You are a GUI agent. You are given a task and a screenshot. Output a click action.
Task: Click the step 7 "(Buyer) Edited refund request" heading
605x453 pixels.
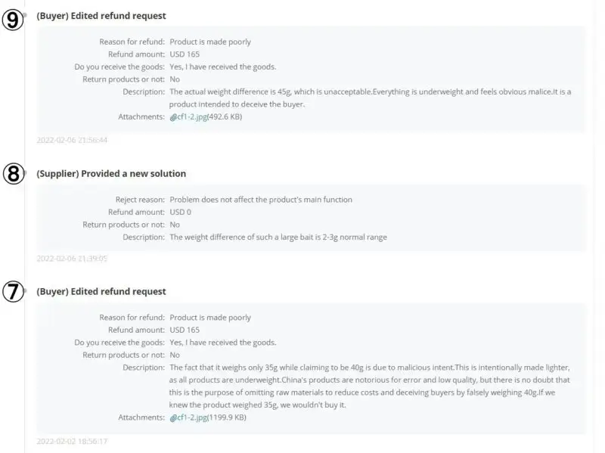pyautogui.click(x=101, y=292)
